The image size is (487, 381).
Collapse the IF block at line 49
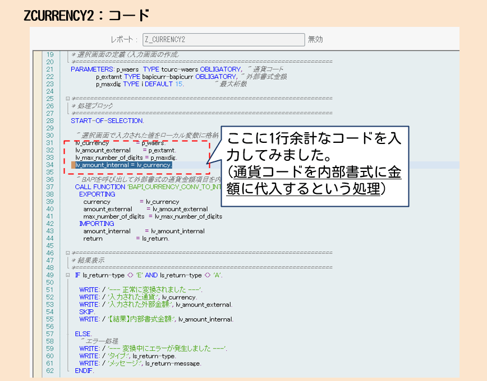click(68, 275)
